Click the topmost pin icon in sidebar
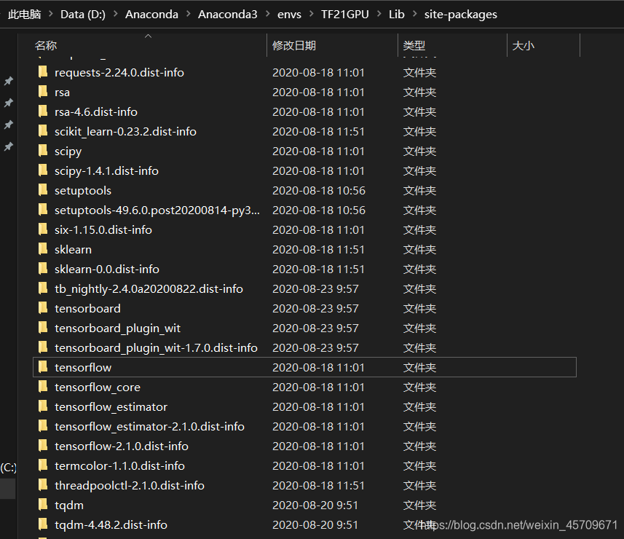This screenshot has width=624, height=539. coord(8,81)
